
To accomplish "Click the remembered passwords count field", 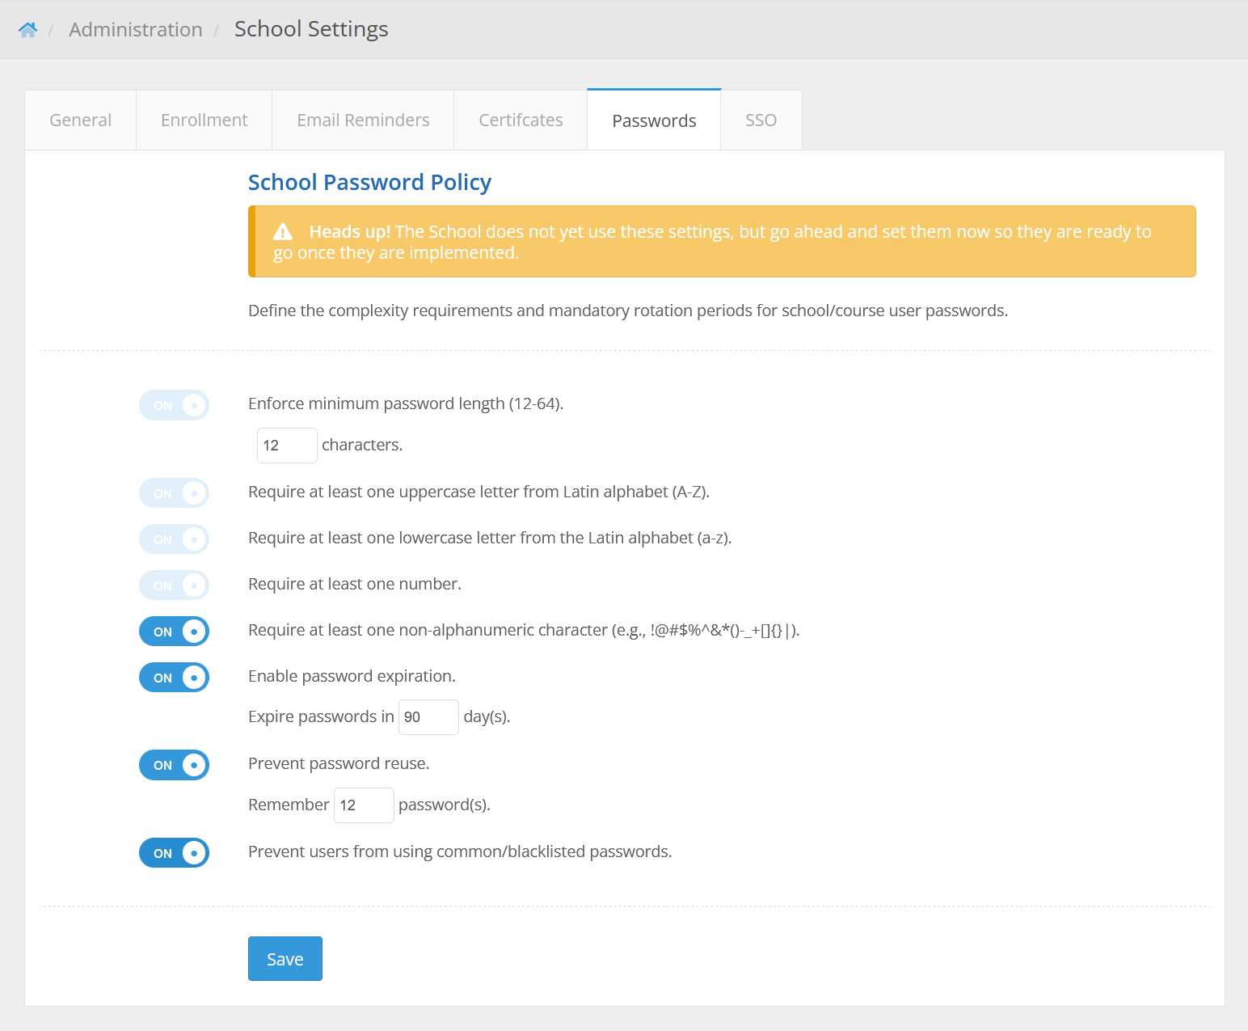I will click(364, 805).
